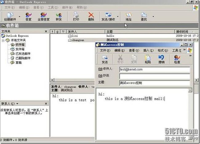Viewport: 200px width, 144px height.
Task: Click the To (收件人) address book button
Action: tap(105, 69)
